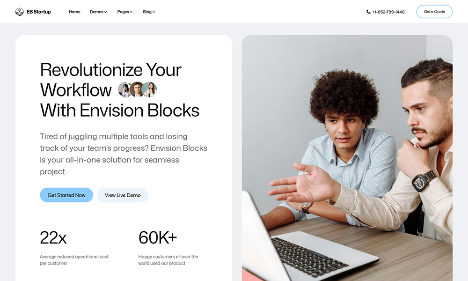468x281 pixels.
Task: Click the Get a Quote button
Action: point(434,12)
